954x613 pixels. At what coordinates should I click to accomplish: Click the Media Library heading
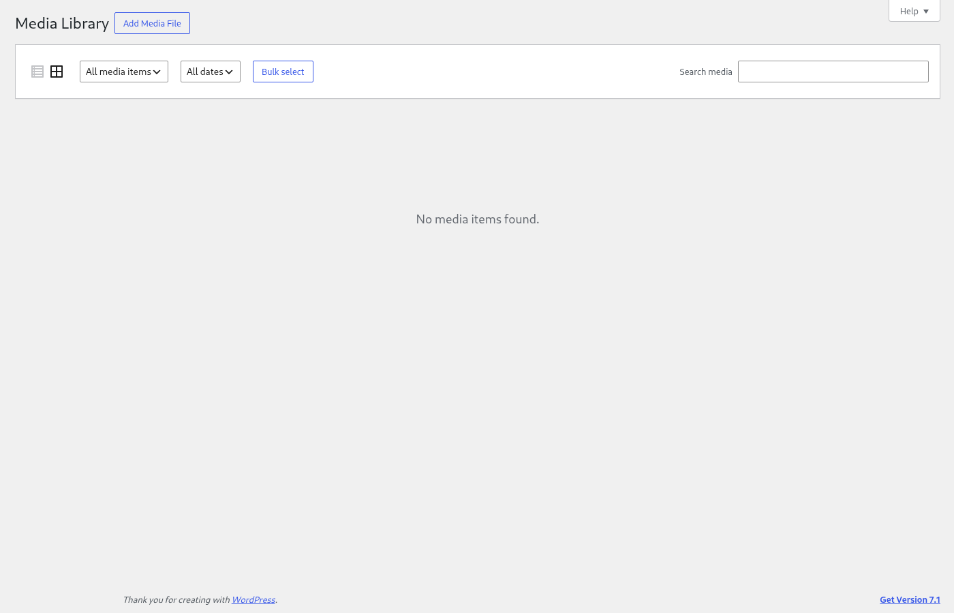pyautogui.click(x=62, y=23)
